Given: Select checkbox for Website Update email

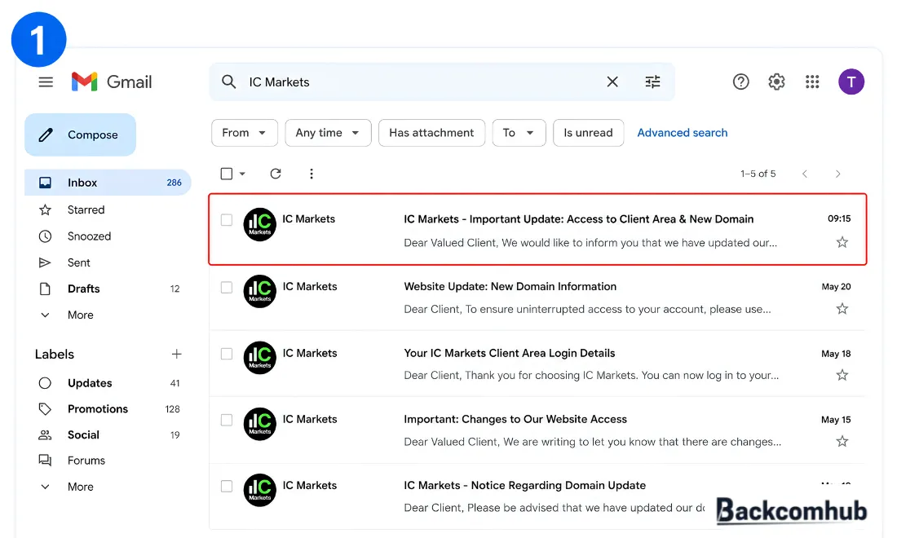Looking at the screenshot, I should [x=227, y=288].
